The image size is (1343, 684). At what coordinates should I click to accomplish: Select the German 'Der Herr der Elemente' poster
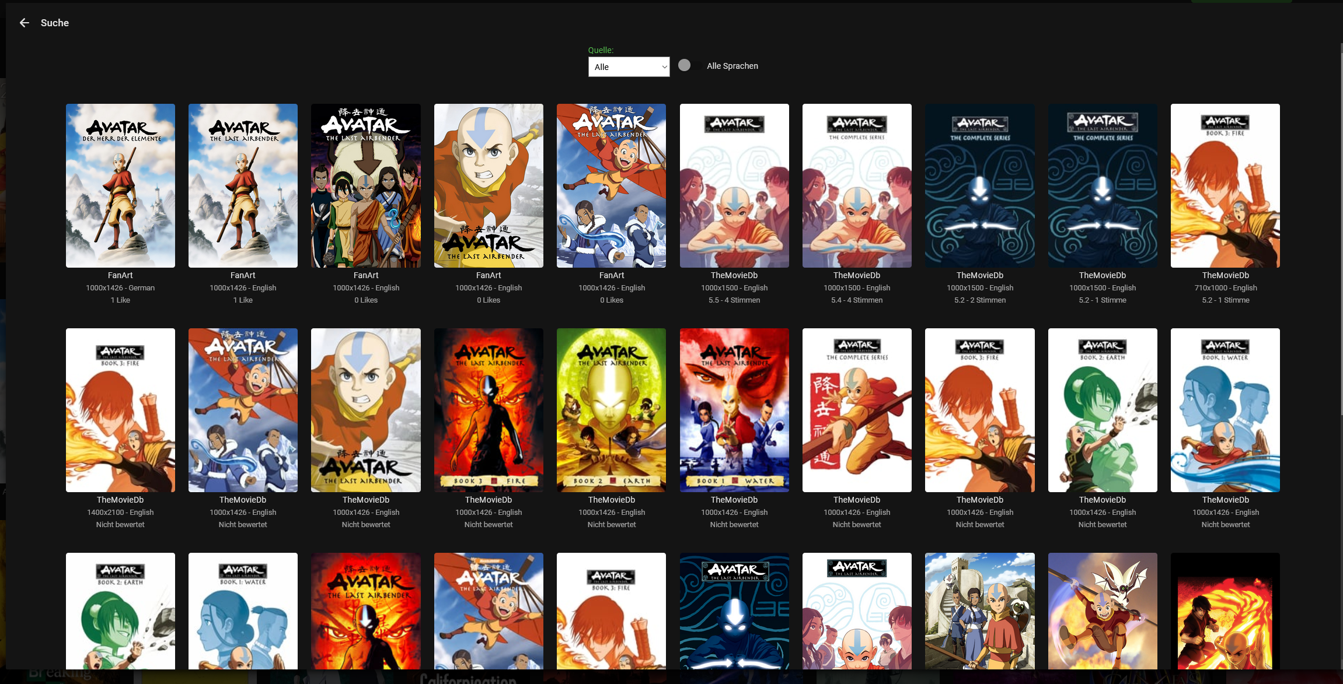pyautogui.click(x=120, y=185)
